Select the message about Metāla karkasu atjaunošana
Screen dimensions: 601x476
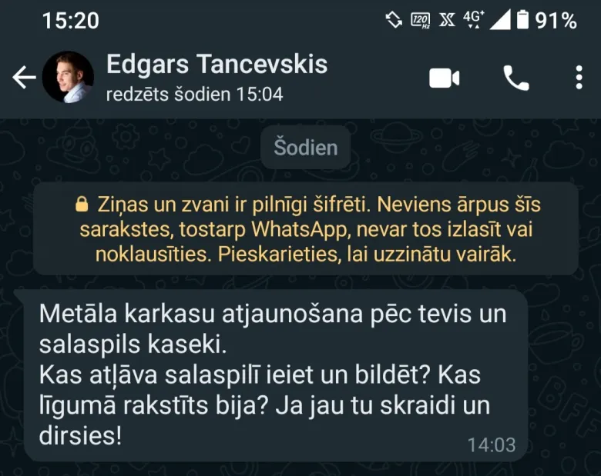(x=276, y=375)
